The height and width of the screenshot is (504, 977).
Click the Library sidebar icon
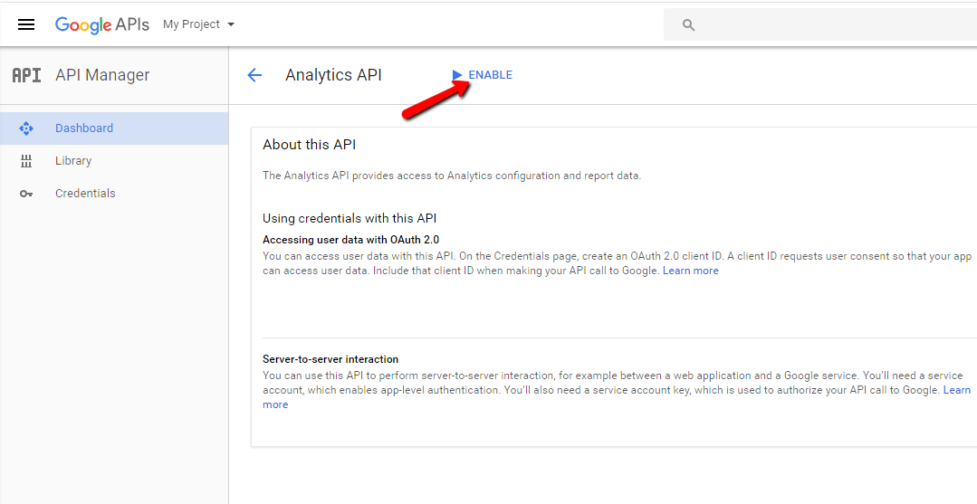click(x=26, y=161)
